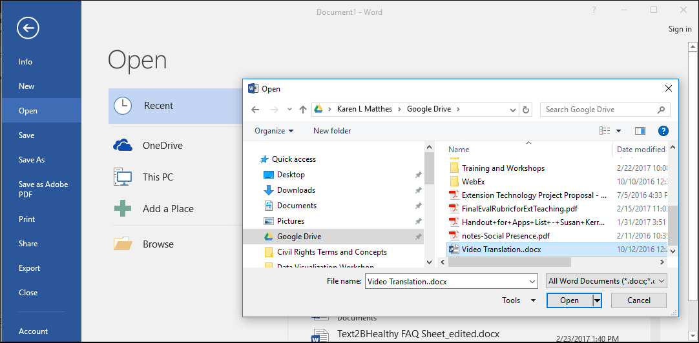Select the Training and Workshops folder
699x343 pixels.
[x=503, y=168]
